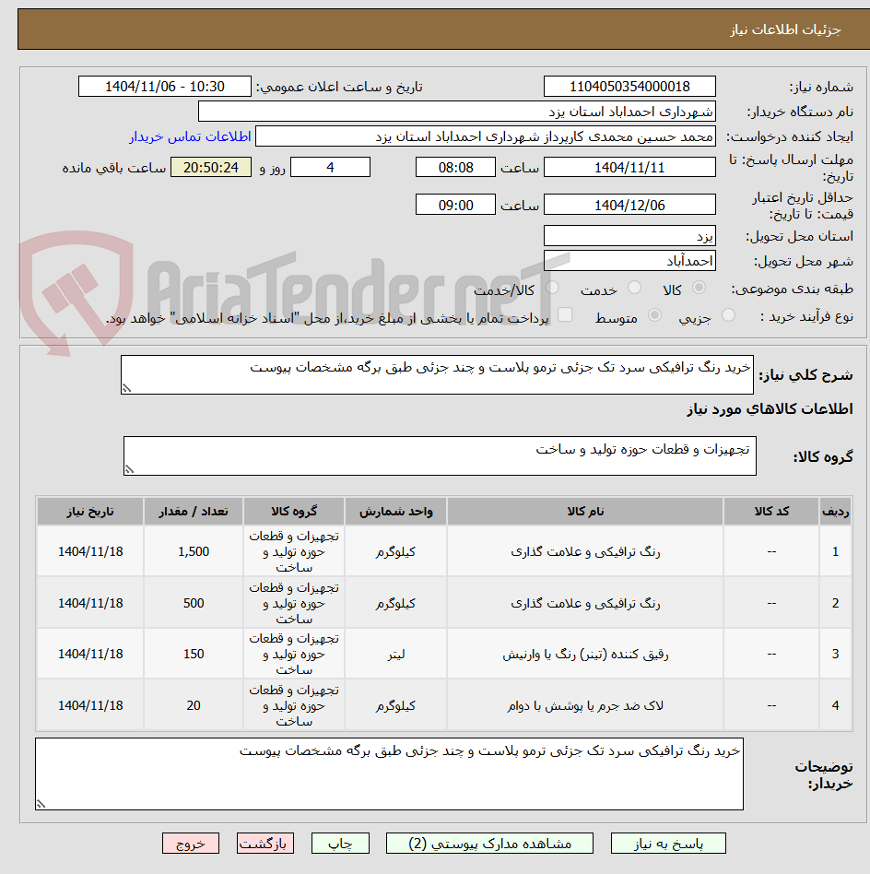Click the remaining days field showing 4
The width and height of the screenshot is (870, 874).
pos(331,167)
